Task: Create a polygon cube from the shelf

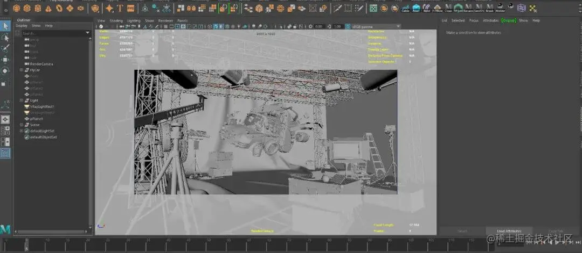Action: pyautogui.click(x=27, y=8)
